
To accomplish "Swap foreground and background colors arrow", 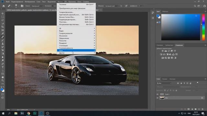I will click(4, 87).
